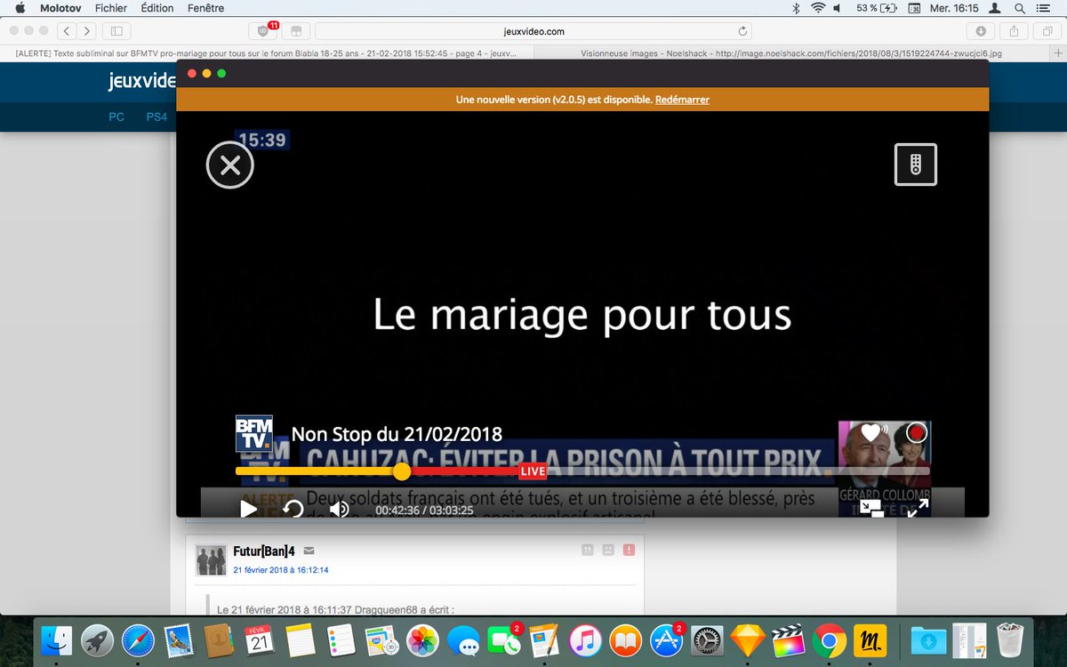Open Bluetooth status in the menu bar
This screenshot has height=667, width=1067.
pyautogui.click(x=797, y=8)
